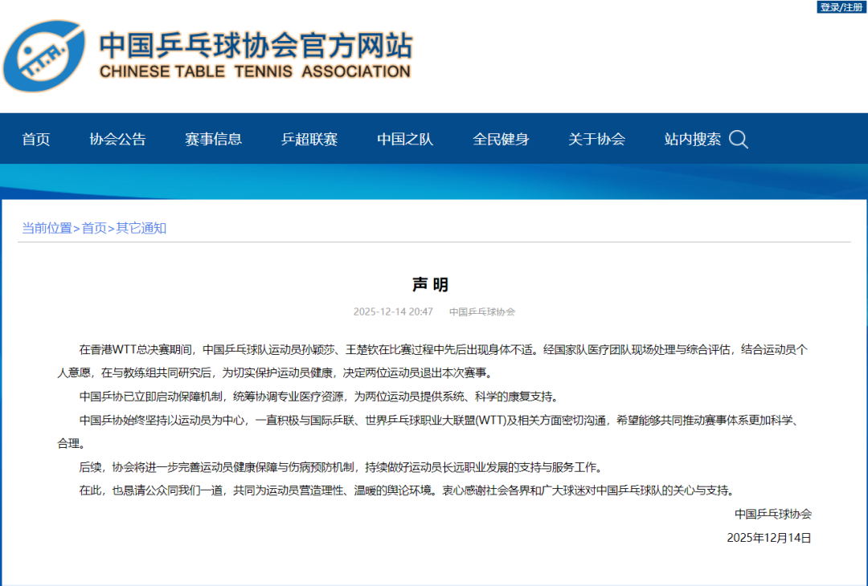Viewport: 868px width, 586px height.
Task: Select the 首页 navigation menu item
Action: coord(35,139)
